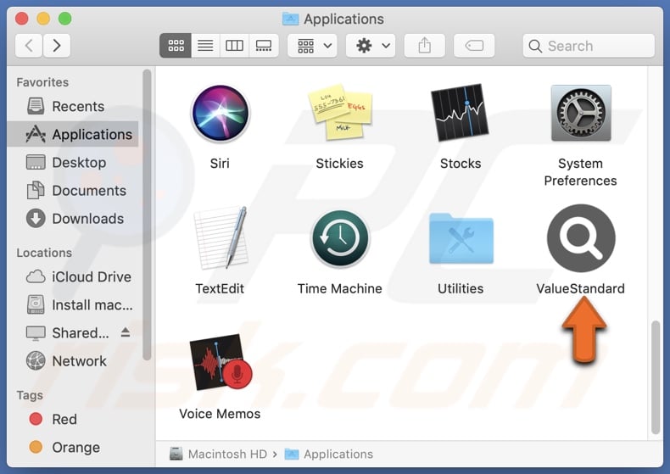Switch to column view

pyautogui.click(x=234, y=45)
